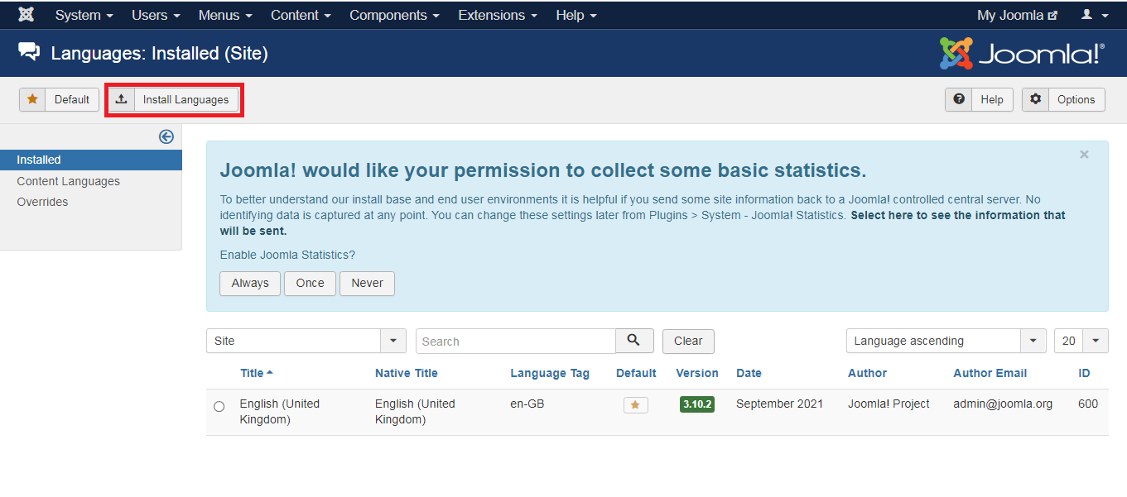Change the list limit of 20 dropdown
The width and height of the screenshot is (1127, 497).
point(1081,341)
